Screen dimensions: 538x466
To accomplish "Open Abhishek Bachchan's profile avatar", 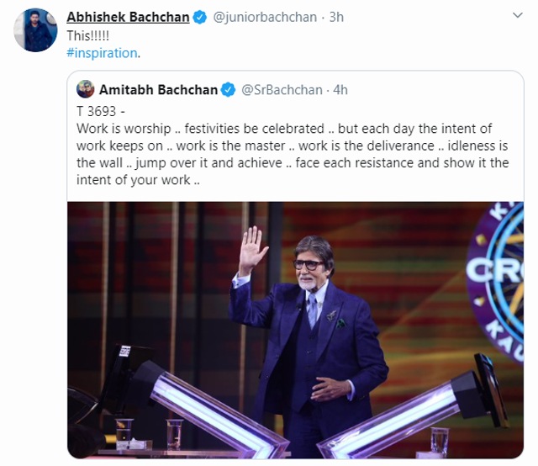I will tap(35, 30).
